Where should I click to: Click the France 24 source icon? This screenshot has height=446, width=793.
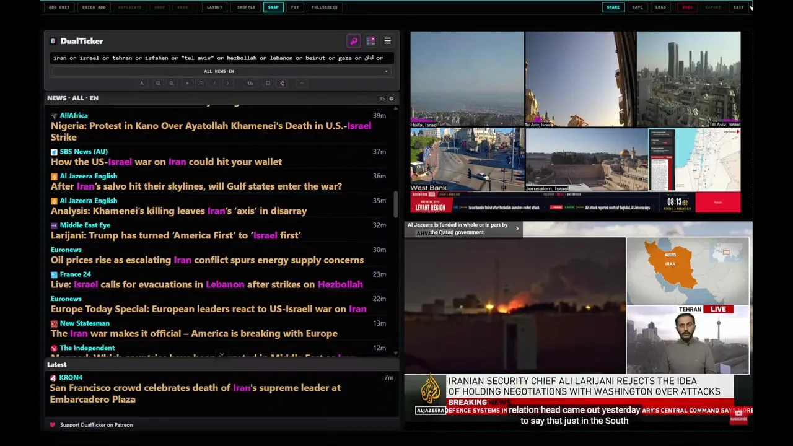tap(54, 274)
